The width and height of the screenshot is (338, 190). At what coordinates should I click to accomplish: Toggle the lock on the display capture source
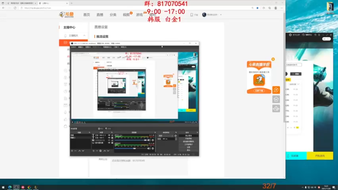coord(112,143)
